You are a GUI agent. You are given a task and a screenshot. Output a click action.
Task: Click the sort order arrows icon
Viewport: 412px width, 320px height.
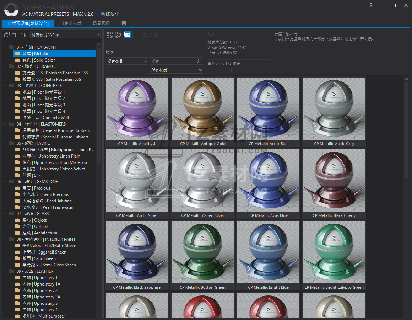[x=23, y=35]
